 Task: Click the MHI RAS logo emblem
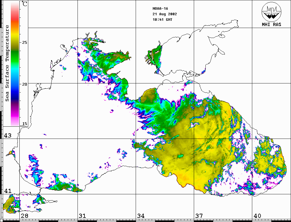click(271, 12)
